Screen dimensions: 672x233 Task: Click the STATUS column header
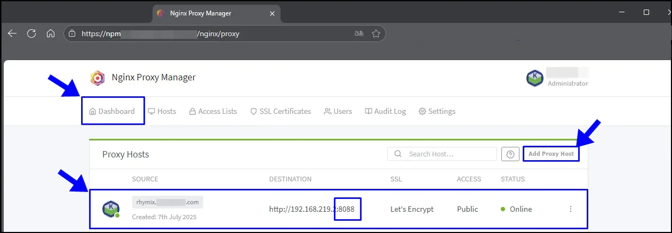coord(513,179)
